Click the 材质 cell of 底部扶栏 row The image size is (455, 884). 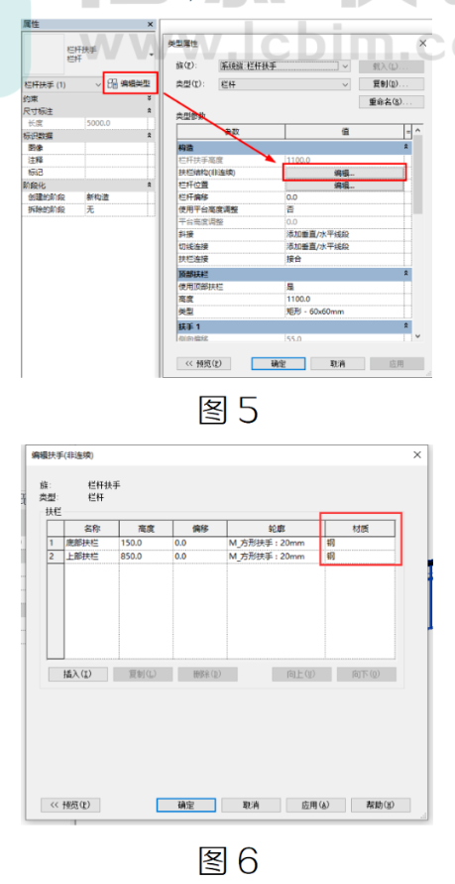pyautogui.click(x=360, y=544)
